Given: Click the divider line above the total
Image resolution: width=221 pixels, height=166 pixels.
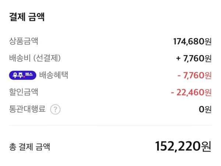Looking at the screenshot, I should point(110,125).
